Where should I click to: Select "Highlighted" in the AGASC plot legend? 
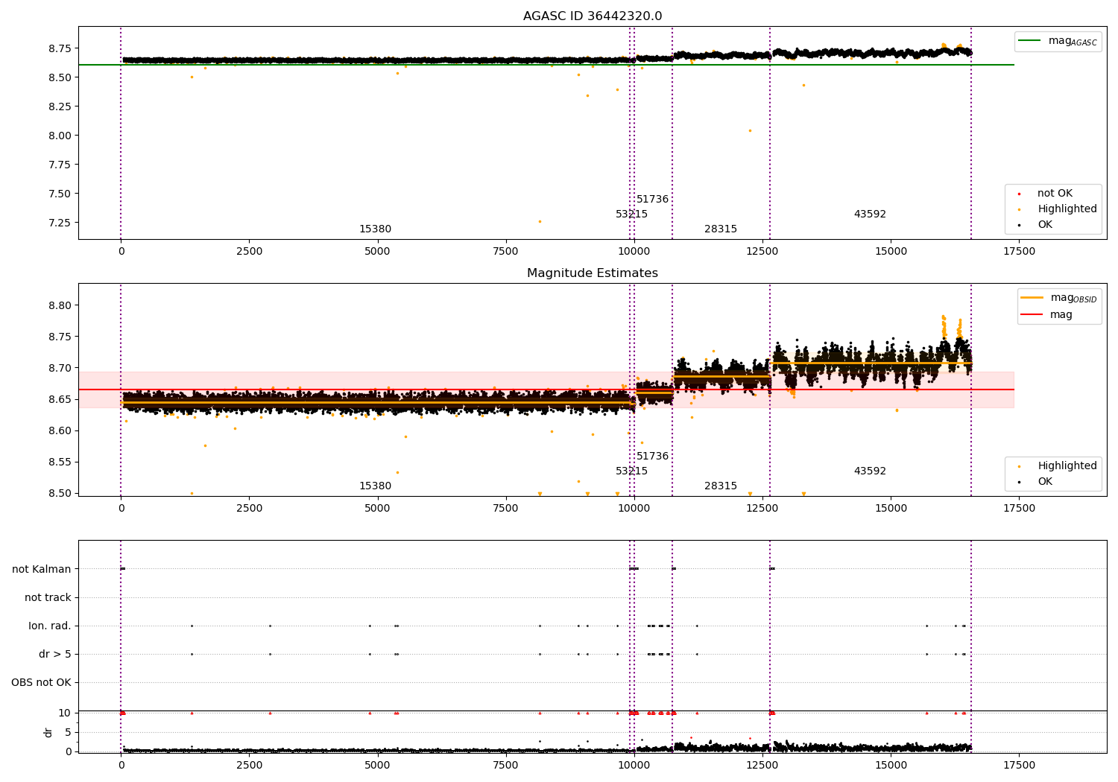pos(1067,209)
